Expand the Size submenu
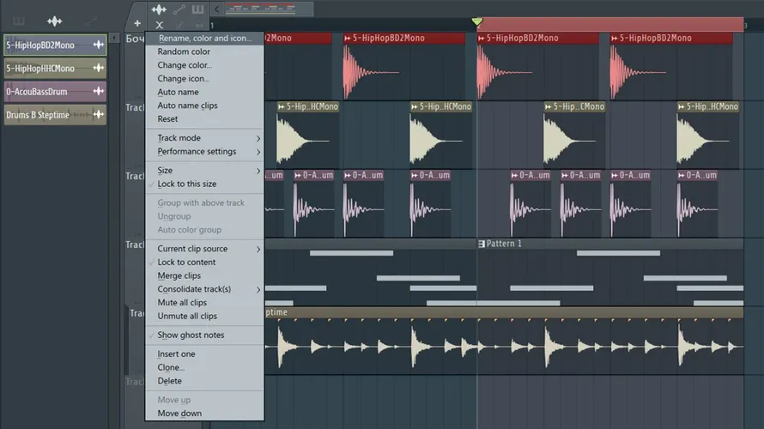This screenshot has height=429, width=764. point(204,171)
